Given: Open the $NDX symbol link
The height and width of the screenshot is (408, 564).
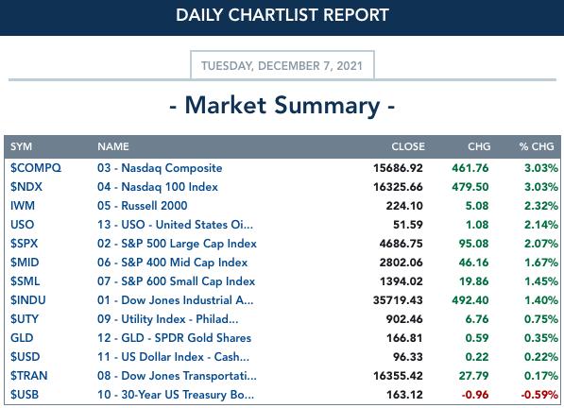Looking at the screenshot, I should [26, 187].
